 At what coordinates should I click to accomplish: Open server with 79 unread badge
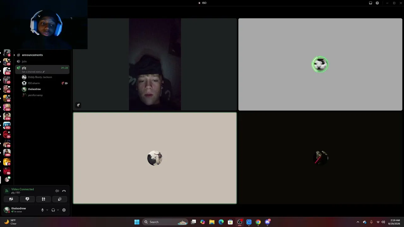7,62
